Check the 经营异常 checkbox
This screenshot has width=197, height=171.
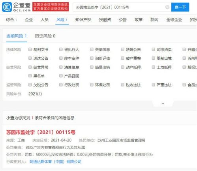(x=30, y=67)
